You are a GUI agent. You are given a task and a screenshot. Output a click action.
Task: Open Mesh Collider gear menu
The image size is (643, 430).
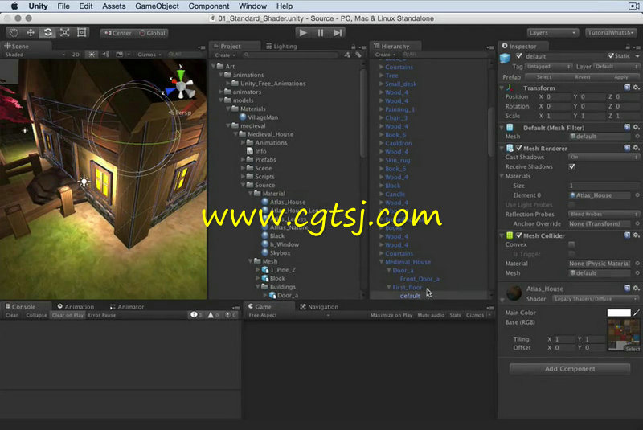point(636,235)
